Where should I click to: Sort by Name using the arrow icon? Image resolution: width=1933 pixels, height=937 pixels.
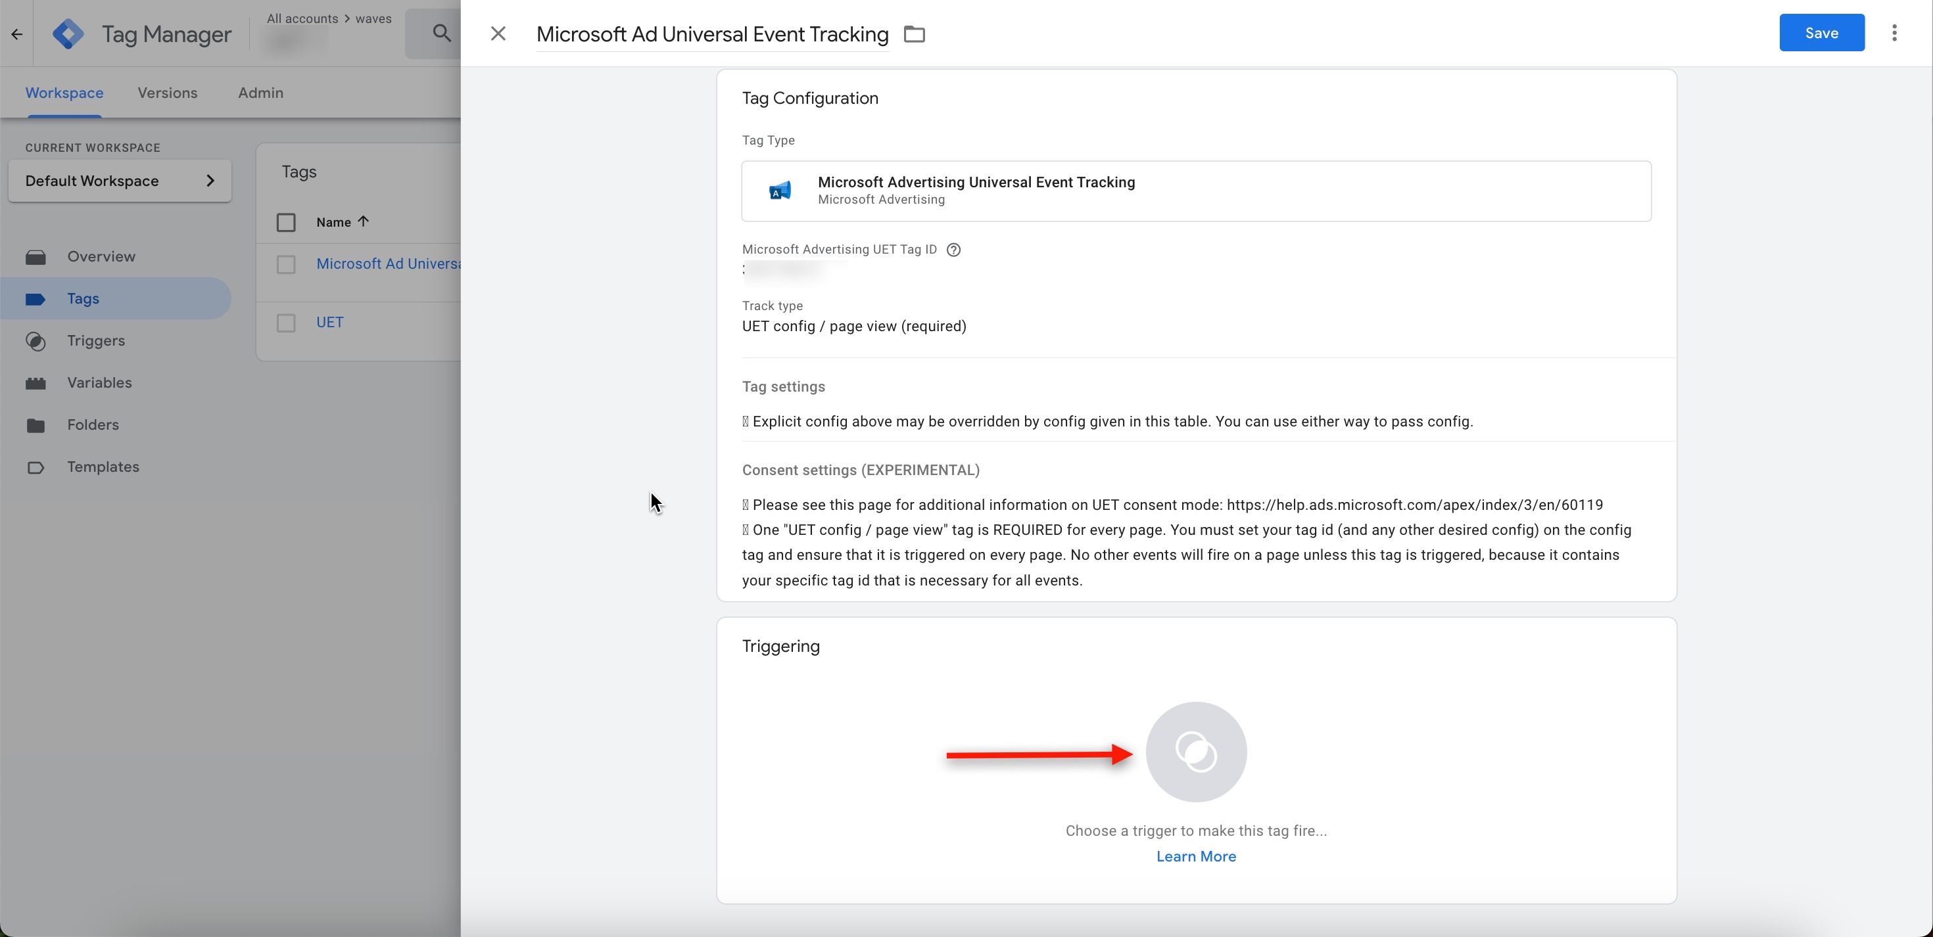pyautogui.click(x=364, y=221)
